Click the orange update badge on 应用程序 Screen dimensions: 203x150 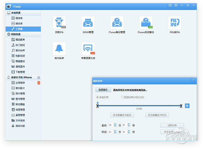pos(39,83)
